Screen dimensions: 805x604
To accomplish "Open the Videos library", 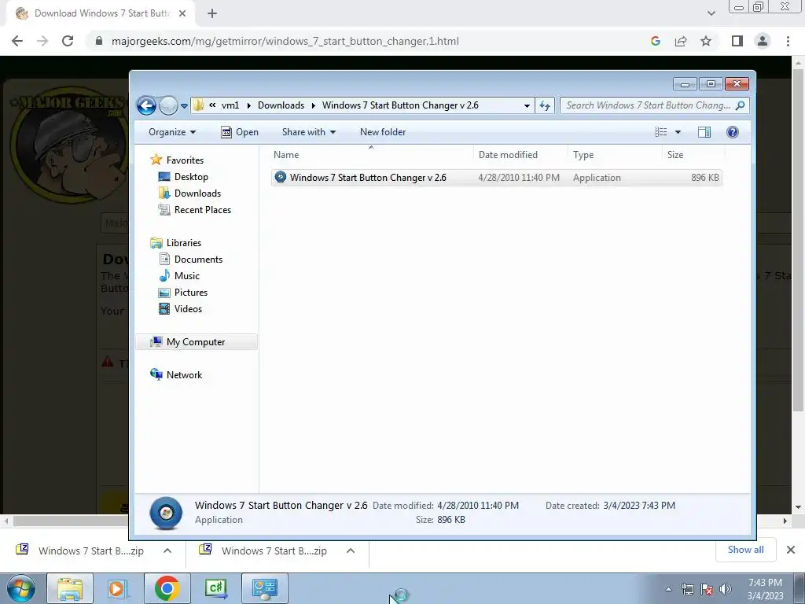I will coord(188,308).
